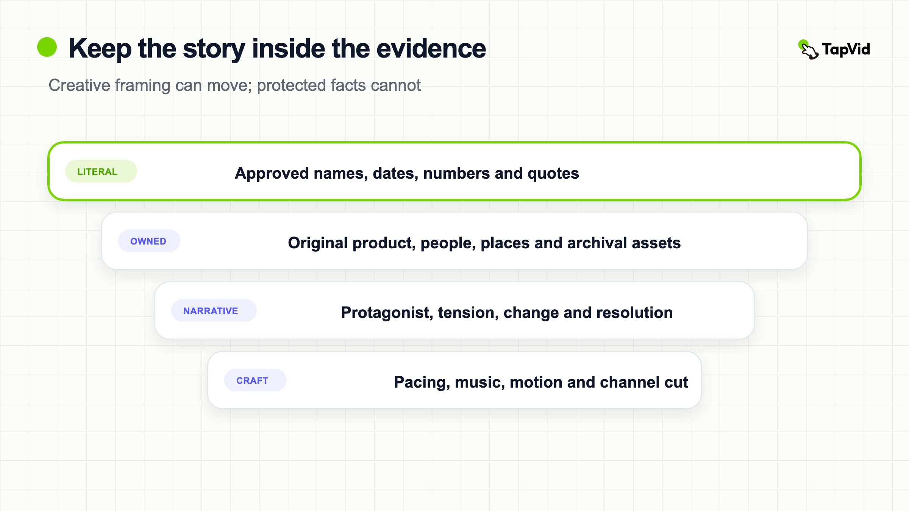The width and height of the screenshot is (909, 511).
Task: Click the CRAFT tag pill
Action: (255, 380)
